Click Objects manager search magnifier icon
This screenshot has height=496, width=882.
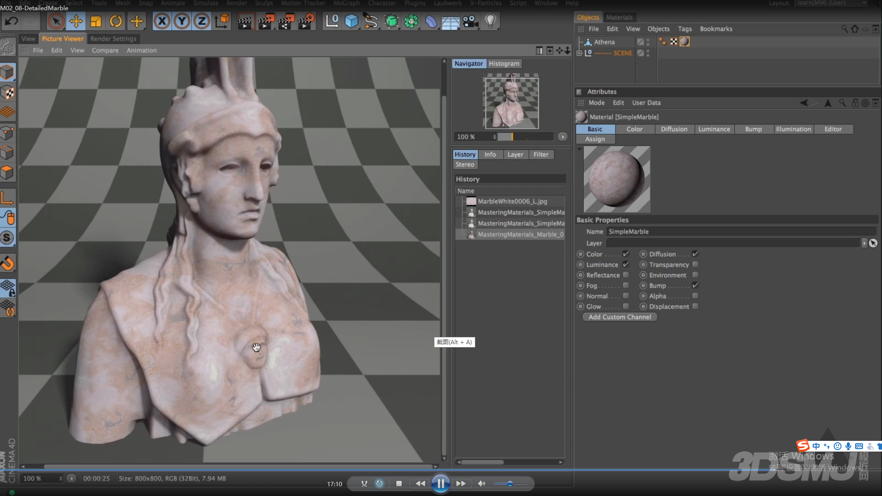(x=844, y=29)
